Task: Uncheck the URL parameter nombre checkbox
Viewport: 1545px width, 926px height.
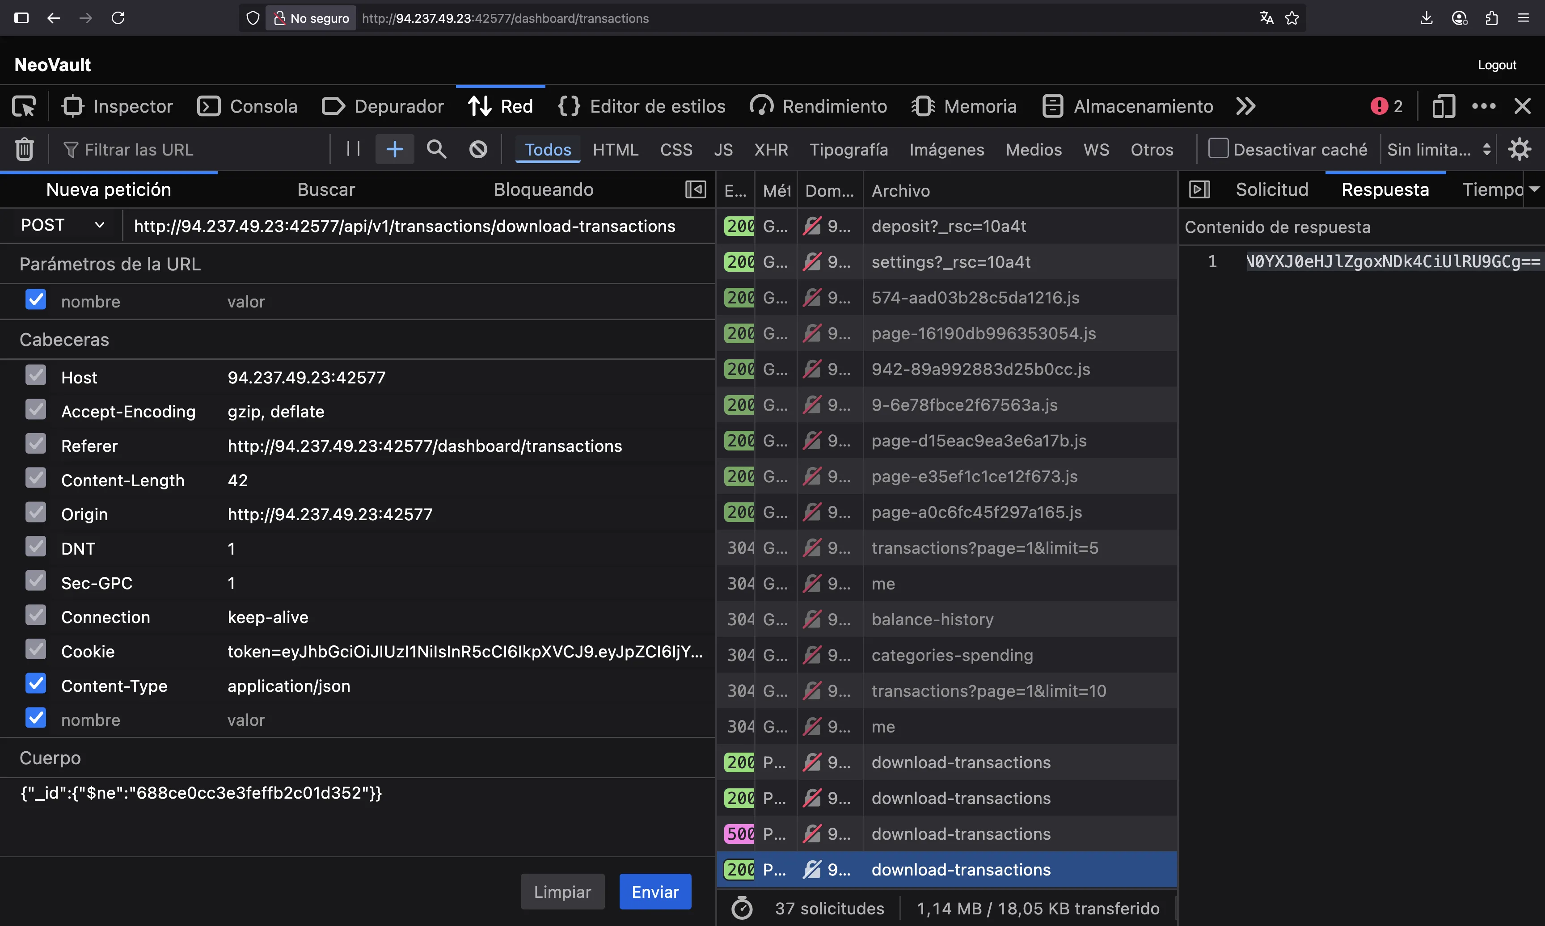Action: (36, 300)
